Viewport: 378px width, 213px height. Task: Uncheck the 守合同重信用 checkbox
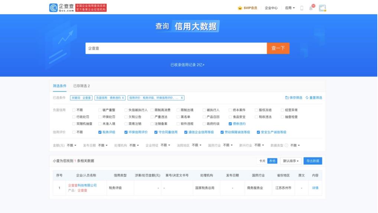click(156, 132)
